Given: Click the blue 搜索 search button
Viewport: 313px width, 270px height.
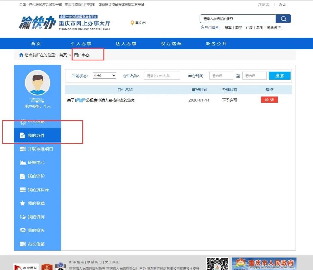Looking at the screenshot, I should [280, 75].
